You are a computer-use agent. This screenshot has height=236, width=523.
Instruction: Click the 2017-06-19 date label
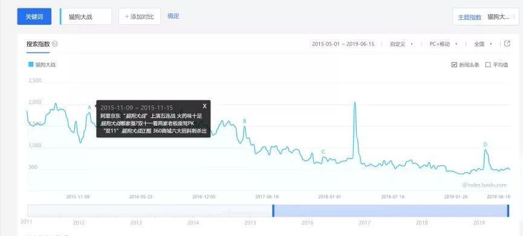tap(267, 197)
